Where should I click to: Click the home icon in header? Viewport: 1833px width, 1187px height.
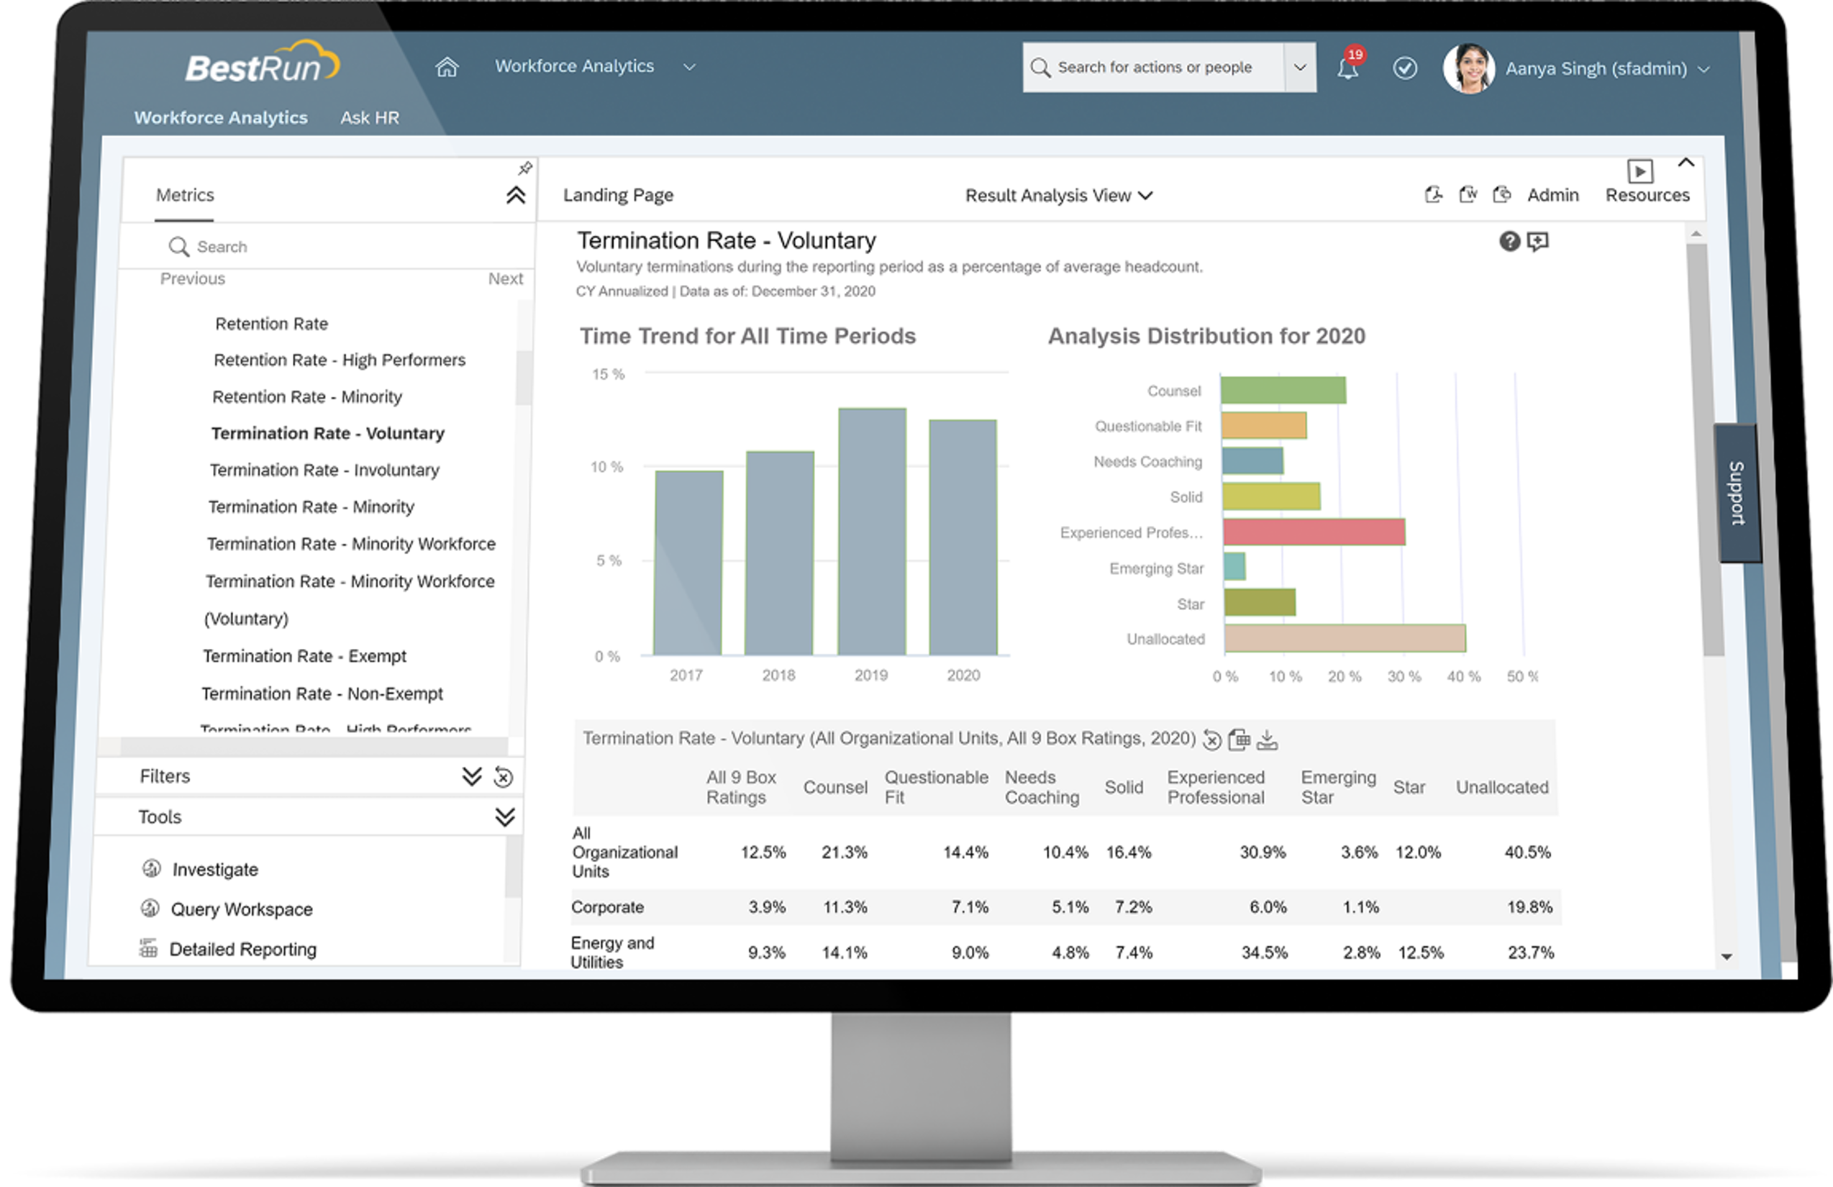coord(447,68)
